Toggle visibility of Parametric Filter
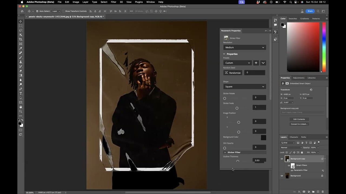 (292, 170)
